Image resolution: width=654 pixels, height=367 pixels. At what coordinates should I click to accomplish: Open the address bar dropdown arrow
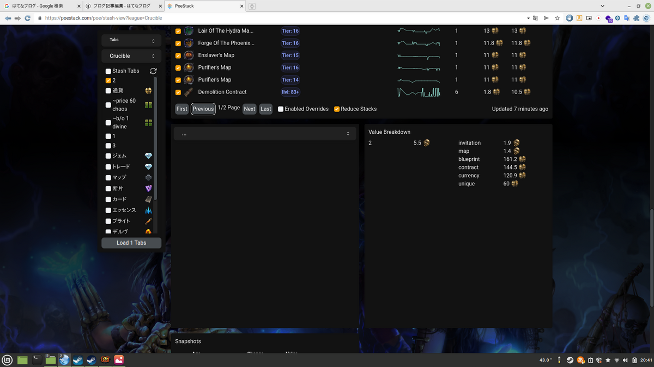528,18
